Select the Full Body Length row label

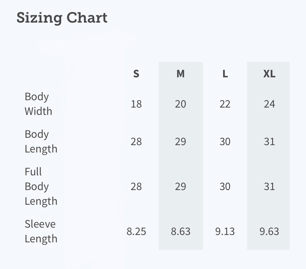click(41, 187)
